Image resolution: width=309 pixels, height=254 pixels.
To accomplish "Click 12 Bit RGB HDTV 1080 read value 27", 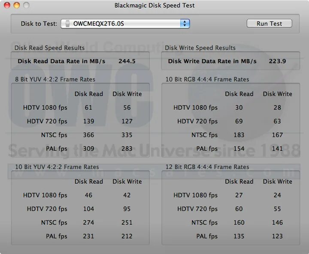I will 239,195.
